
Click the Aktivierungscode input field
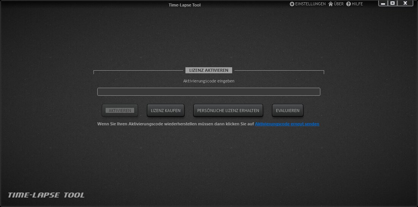pyautogui.click(x=209, y=92)
